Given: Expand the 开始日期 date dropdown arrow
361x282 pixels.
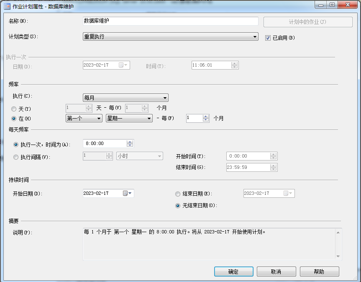Looking at the screenshot, I should click(130, 193).
